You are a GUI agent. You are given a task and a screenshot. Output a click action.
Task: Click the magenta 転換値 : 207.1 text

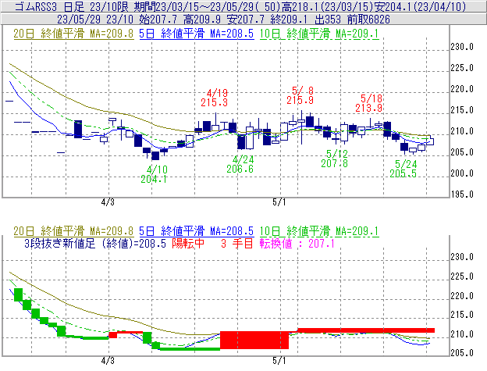(x=297, y=243)
